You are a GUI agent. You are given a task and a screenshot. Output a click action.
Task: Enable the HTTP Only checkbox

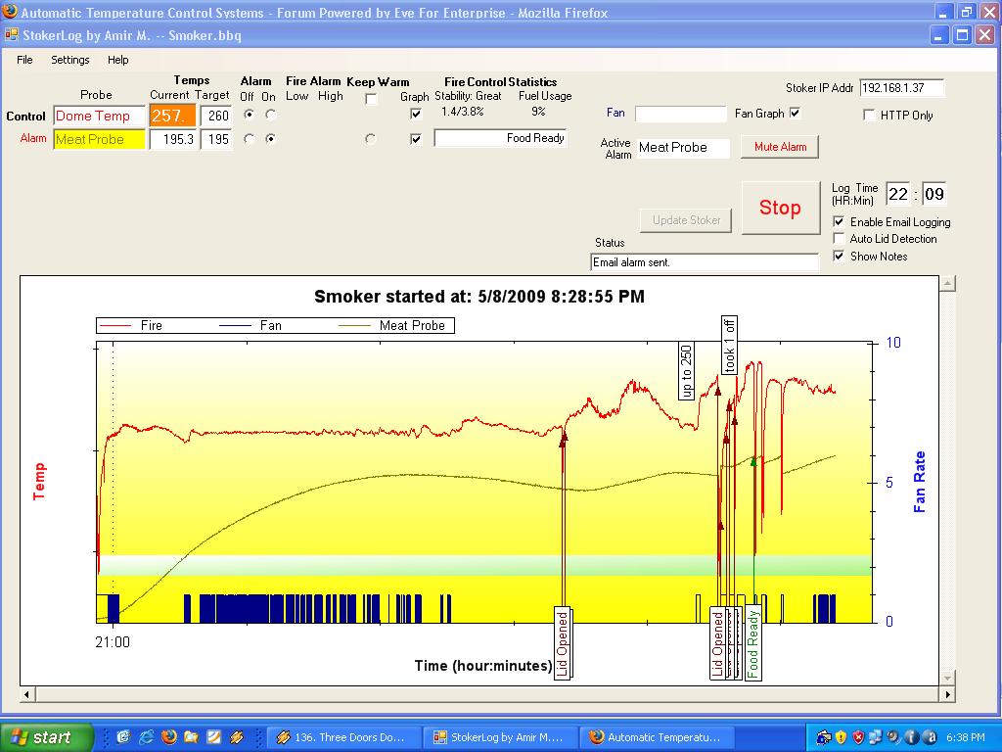tap(869, 116)
